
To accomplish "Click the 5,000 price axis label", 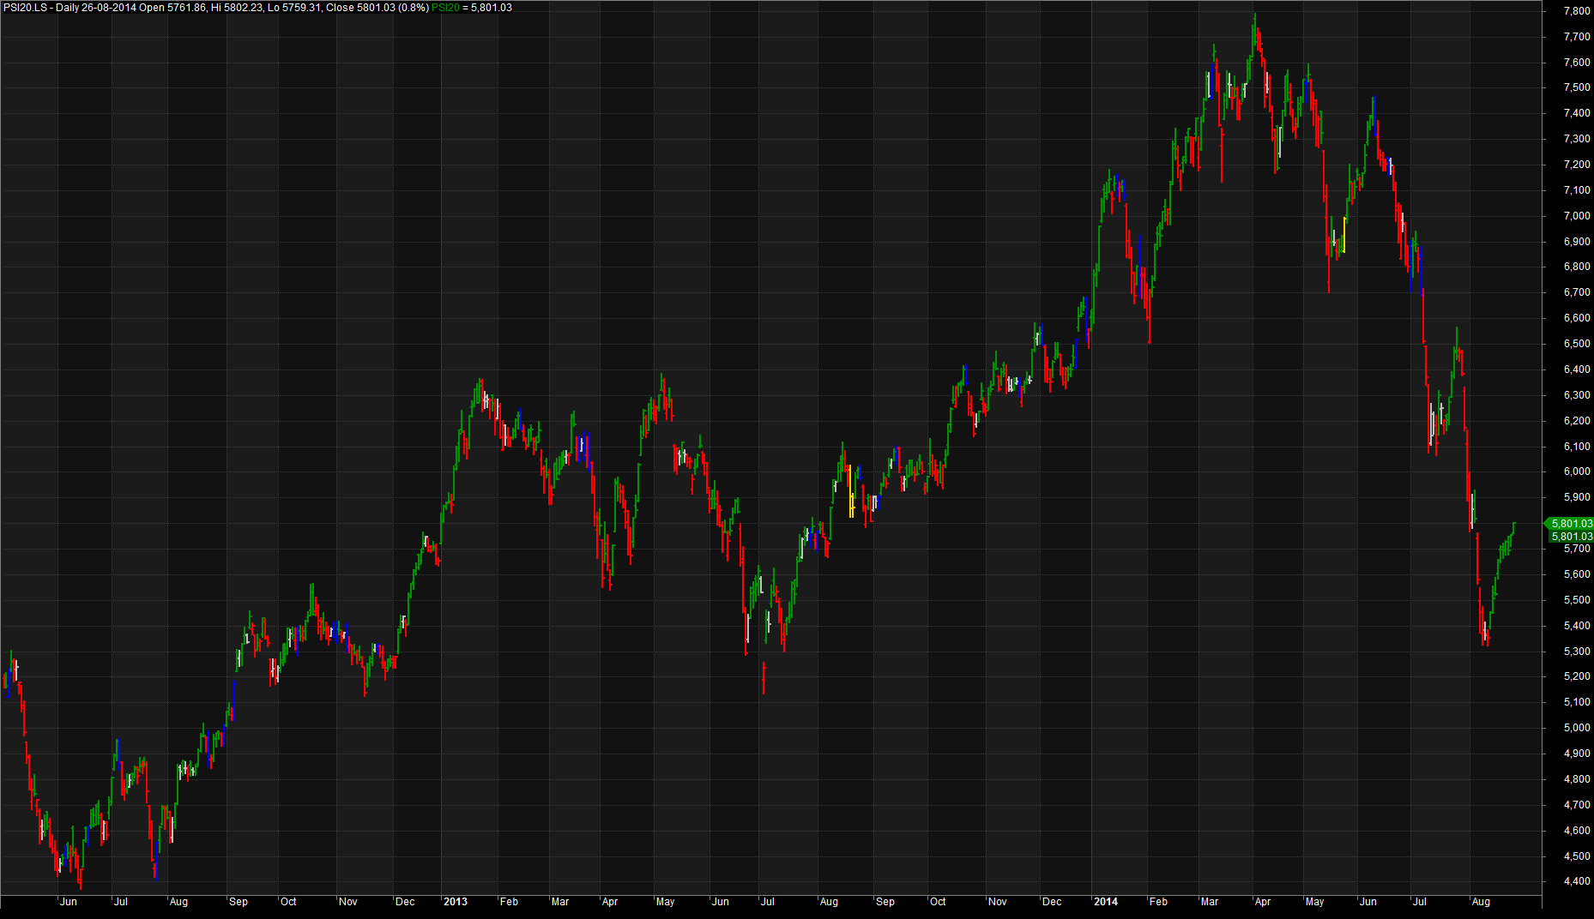I will point(1577,728).
